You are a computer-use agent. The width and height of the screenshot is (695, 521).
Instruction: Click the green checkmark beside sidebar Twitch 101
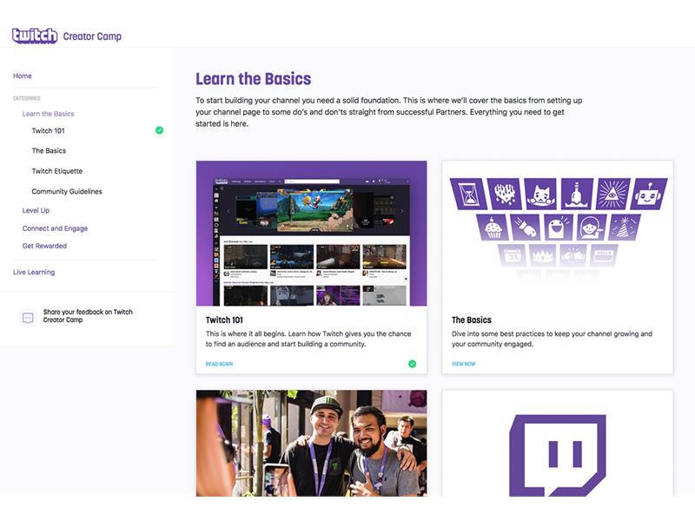point(159,130)
